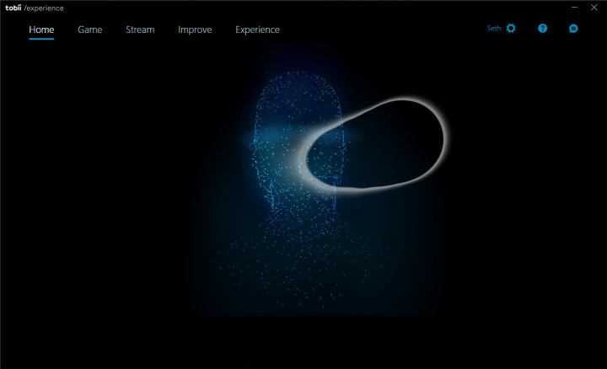Viewport: 607px width, 369px height.
Task: Open the feedback chat bubble icon
Action: coord(573,29)
